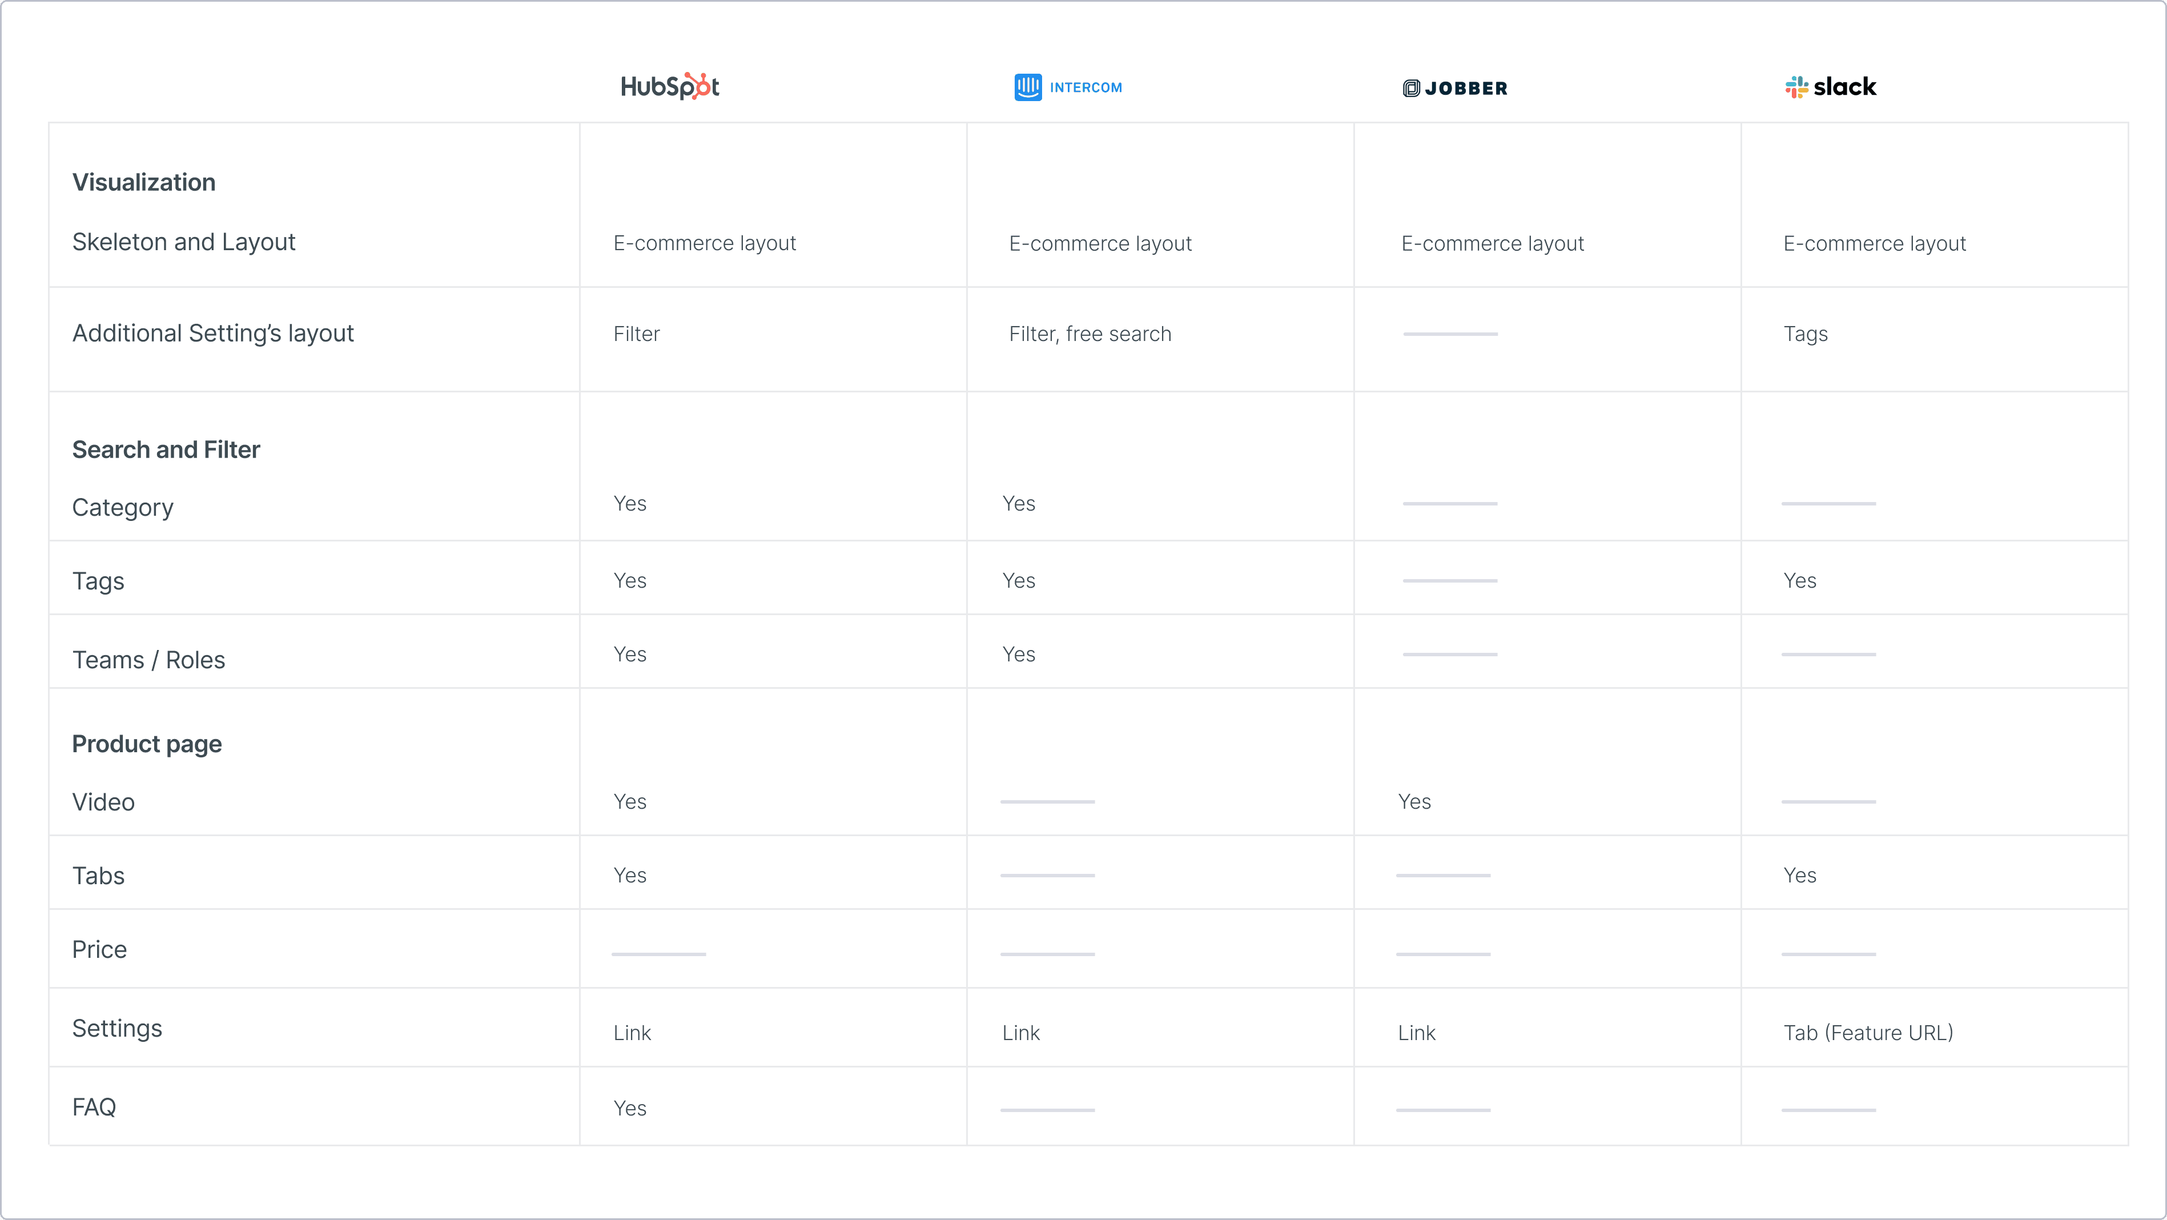The width and height of the screenshot is (2167, 1220).
Task: Select the Visualization section heading
Action: (144, 183)
